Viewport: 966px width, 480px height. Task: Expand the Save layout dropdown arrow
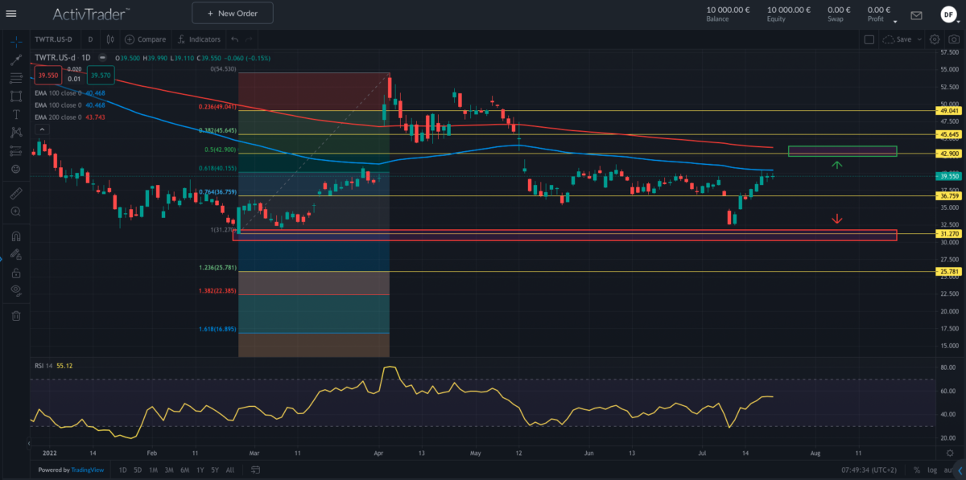click(x=918, y=39)
